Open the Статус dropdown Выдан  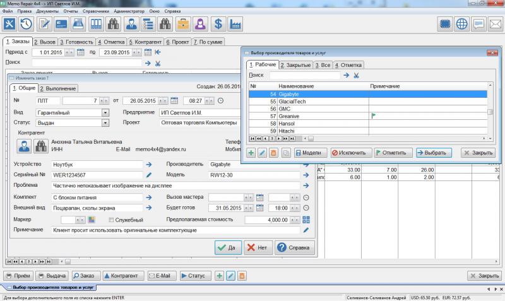pos(105,123)
